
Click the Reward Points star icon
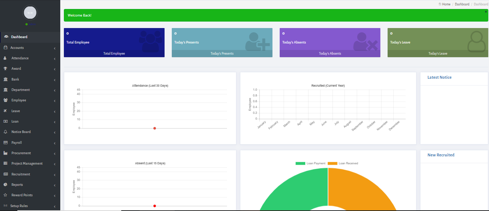(x=5, y=195)
